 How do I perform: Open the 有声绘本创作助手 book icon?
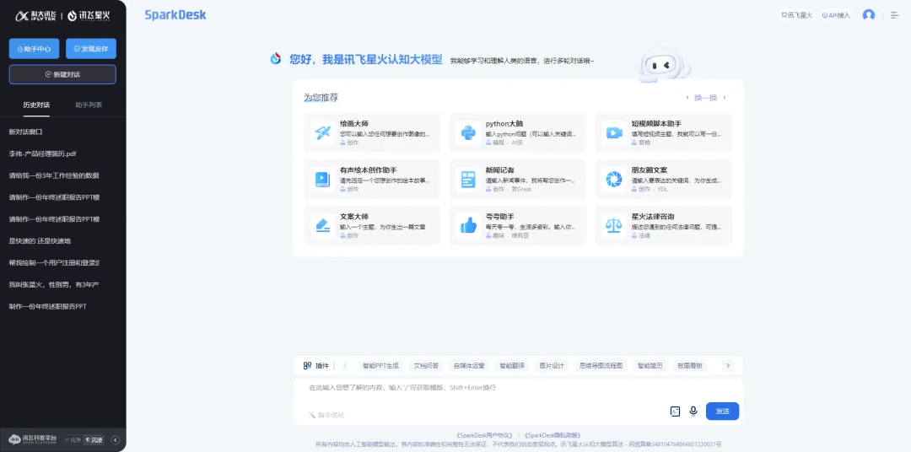coord(322,179)
